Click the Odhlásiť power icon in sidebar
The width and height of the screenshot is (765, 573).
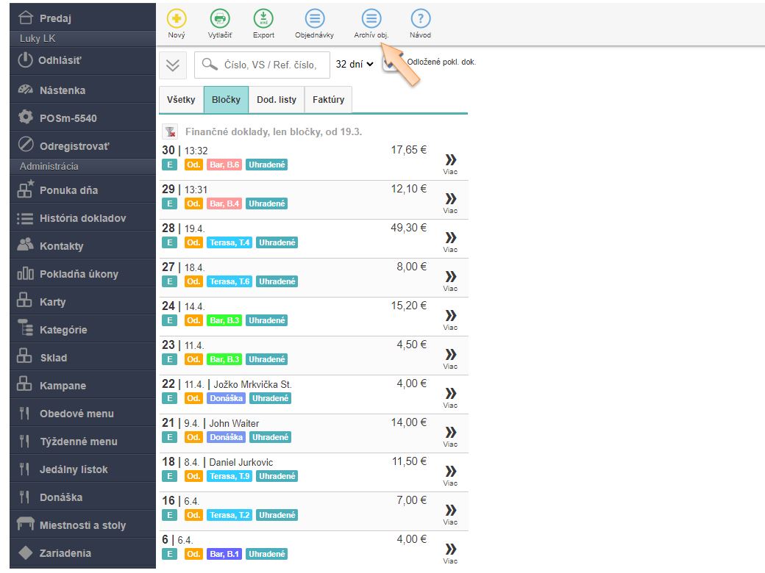pyautogui.click(x=26, y=60)
